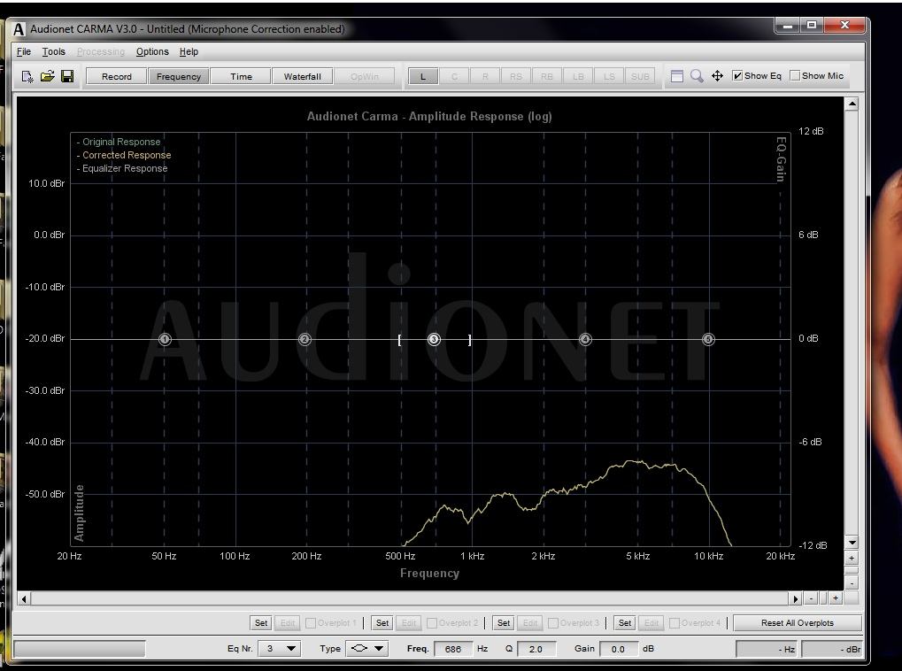The width and height of the screenshot is (902, 671).
Task: Open the Help menu
Action: [x=189, y=52]
